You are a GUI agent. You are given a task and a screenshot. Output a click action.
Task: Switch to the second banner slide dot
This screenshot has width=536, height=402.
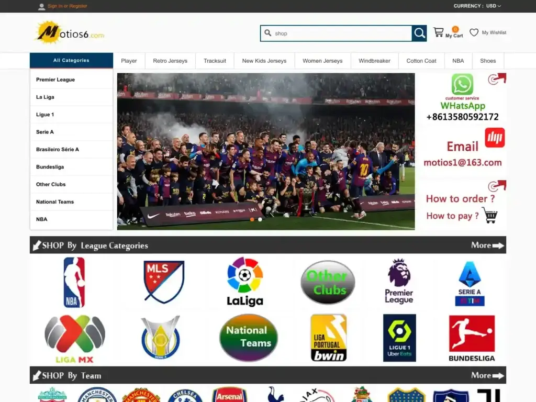coord(260,219)
